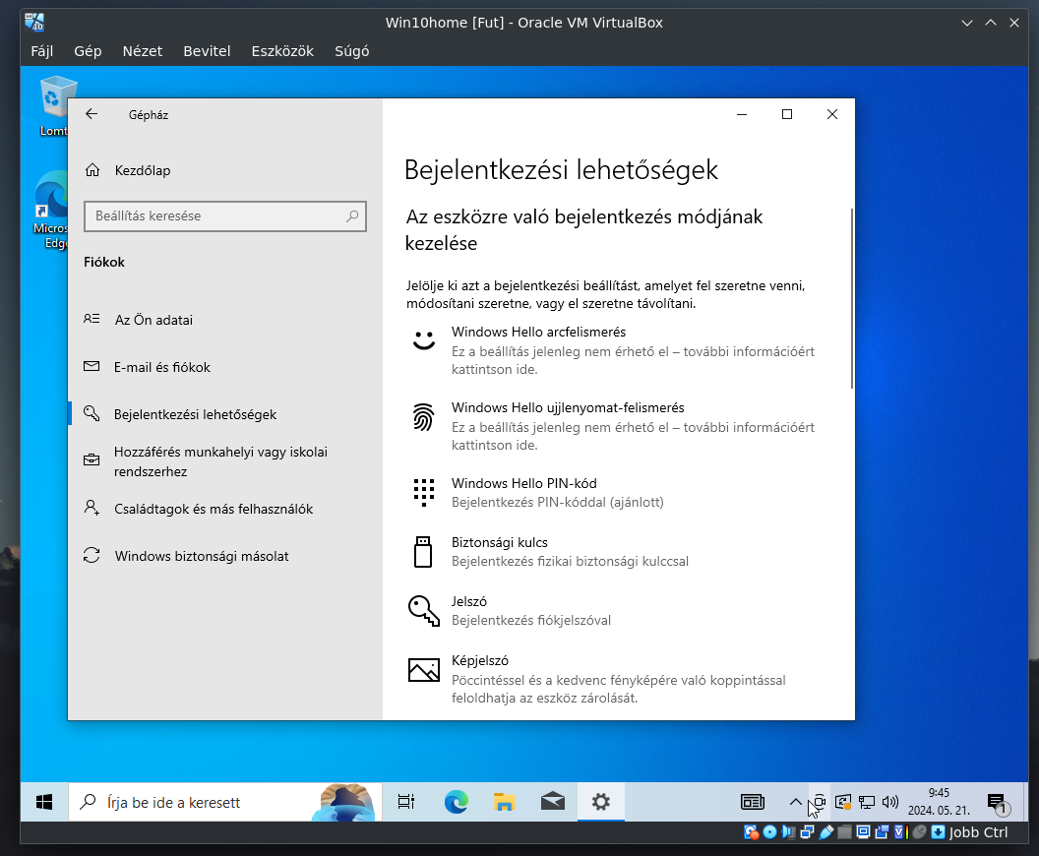
Task: Click the VirtualBox hard disk status icon
Action: click(751, 832)
